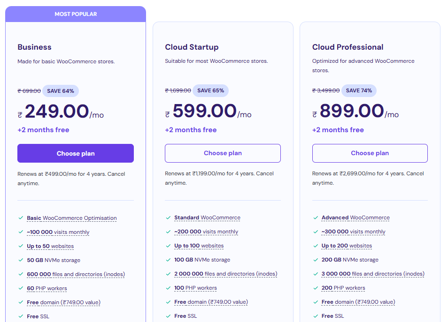448x322 pixels.
Task: Click 3 000 000 files and directories
Action: tap(373, 274)
